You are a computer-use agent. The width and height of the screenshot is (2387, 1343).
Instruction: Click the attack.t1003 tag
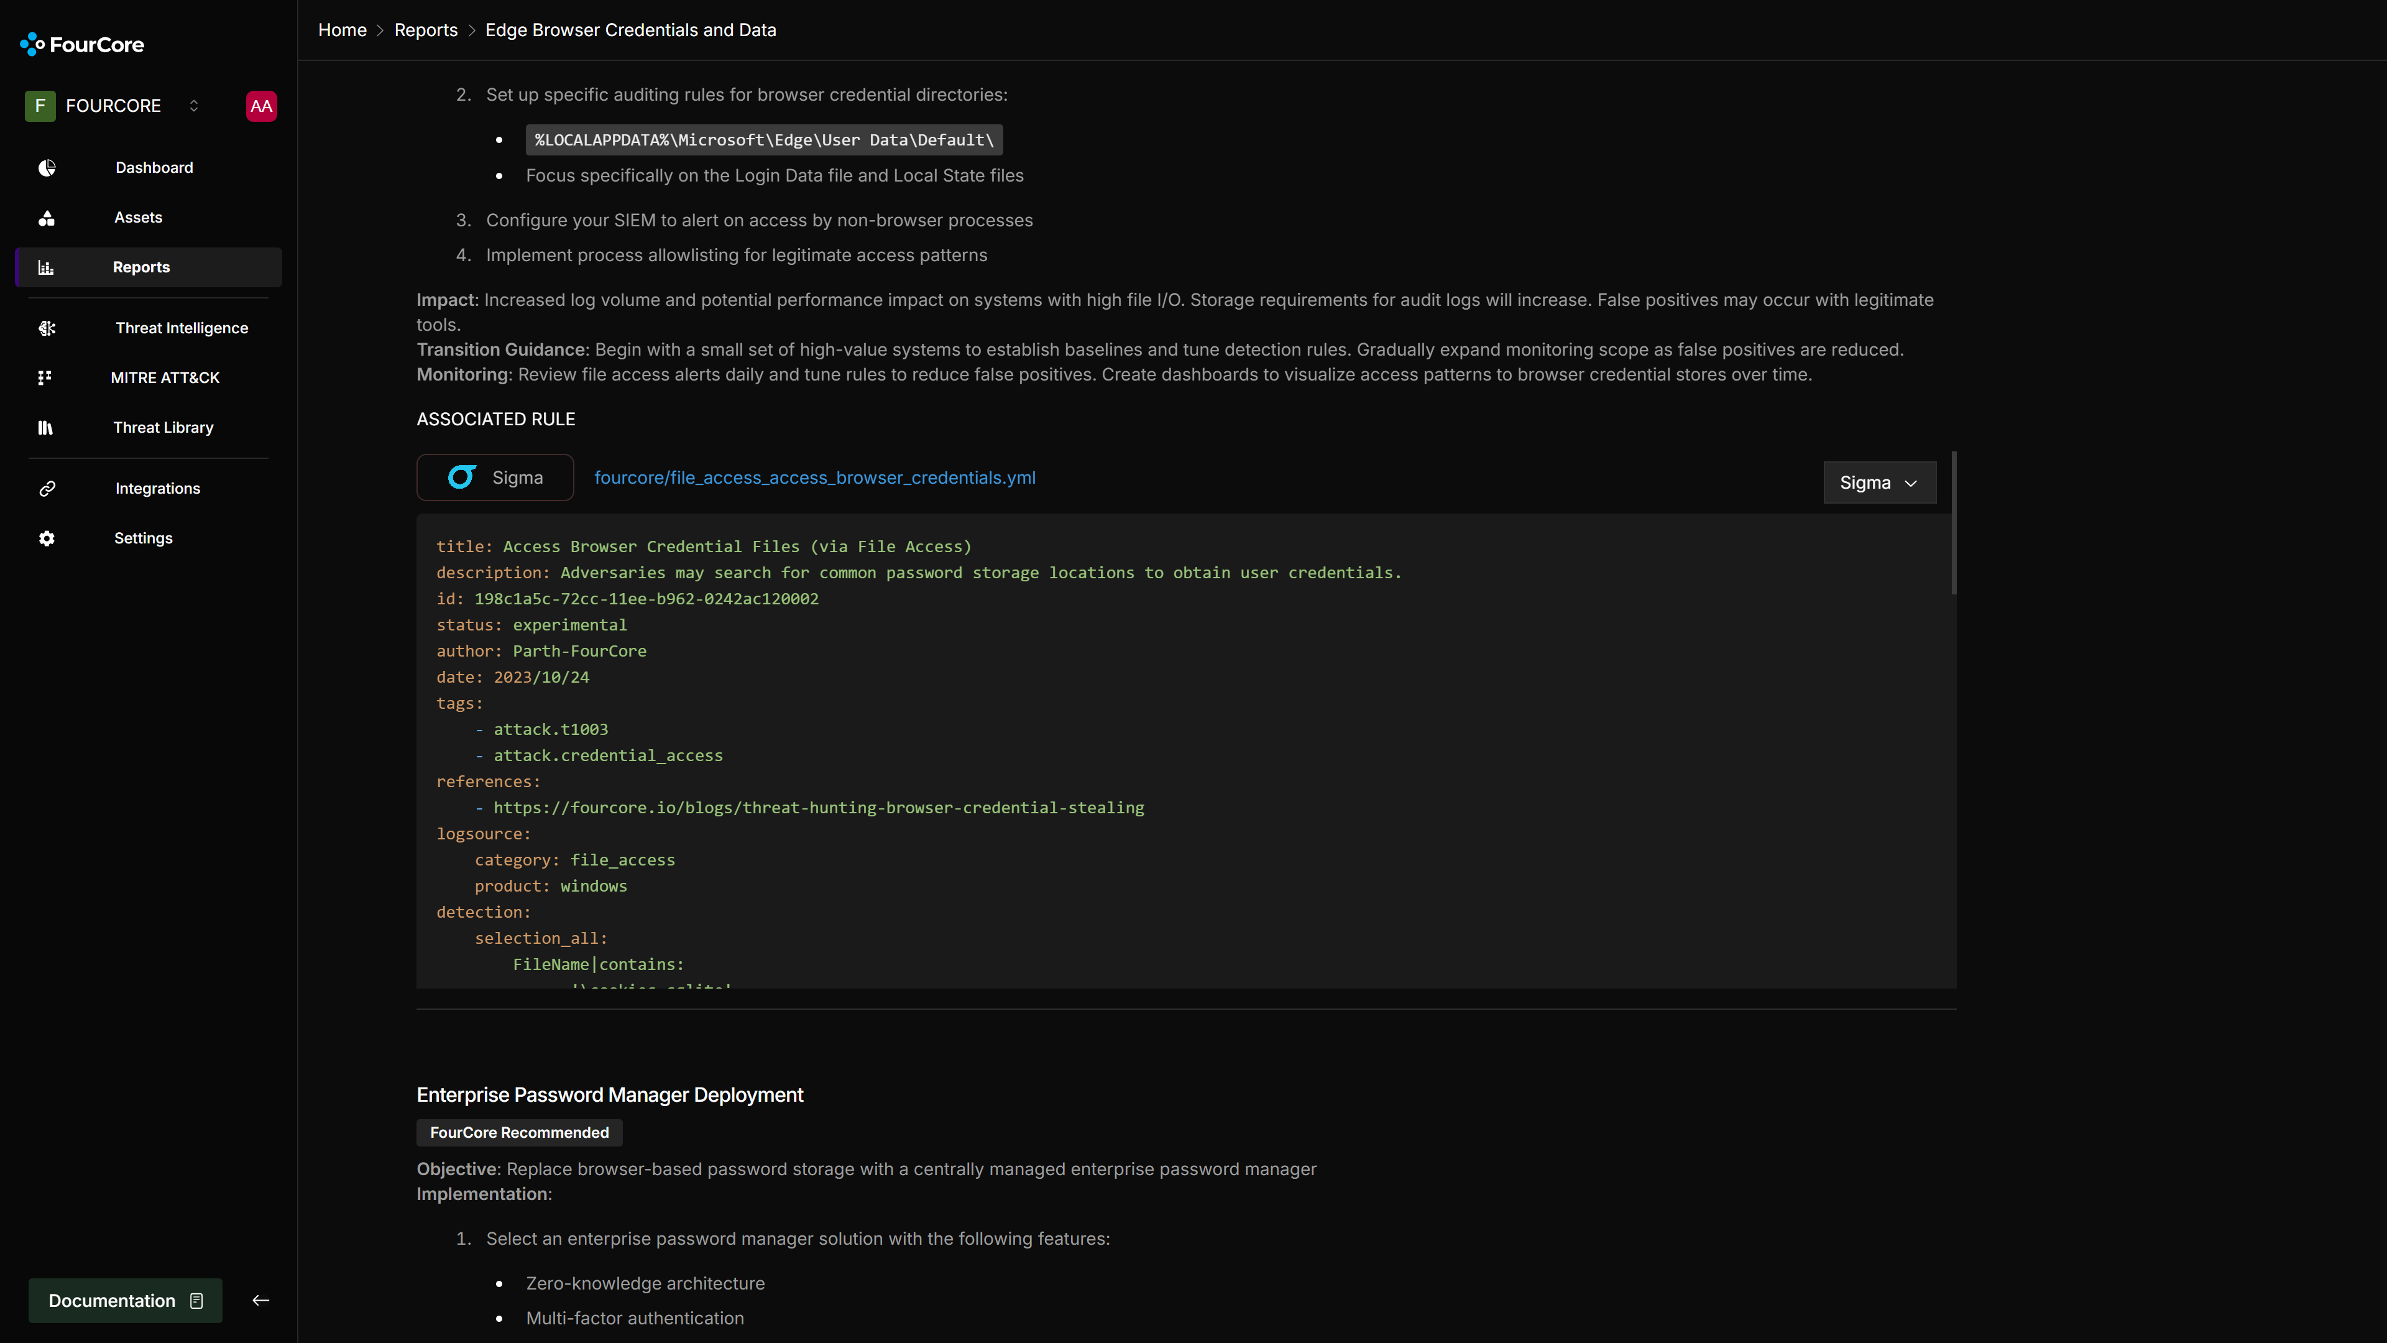coord(550,729)
